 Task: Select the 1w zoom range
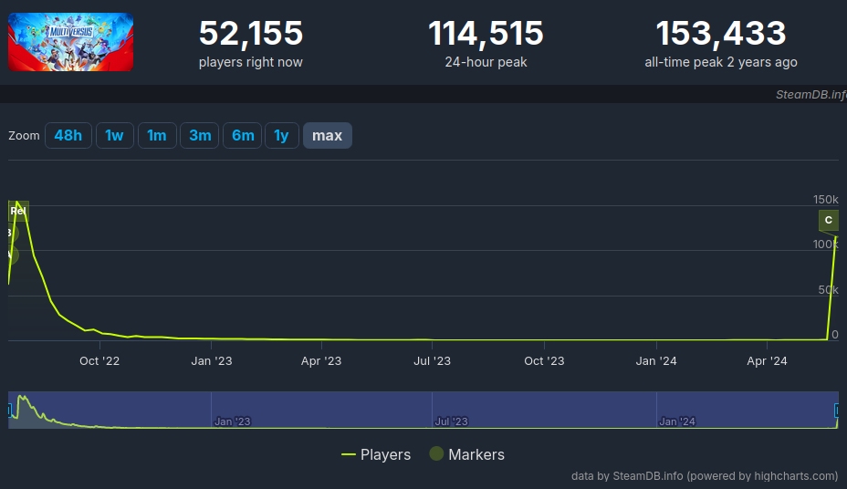click(x=114, y=136)
